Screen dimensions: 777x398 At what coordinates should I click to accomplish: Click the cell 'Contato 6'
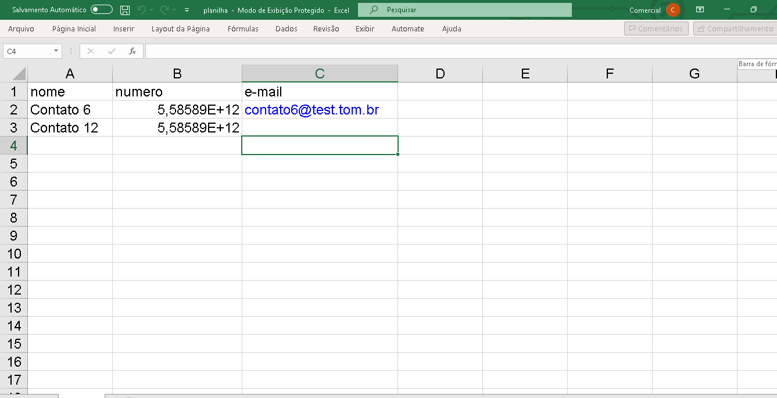(70, 109)
